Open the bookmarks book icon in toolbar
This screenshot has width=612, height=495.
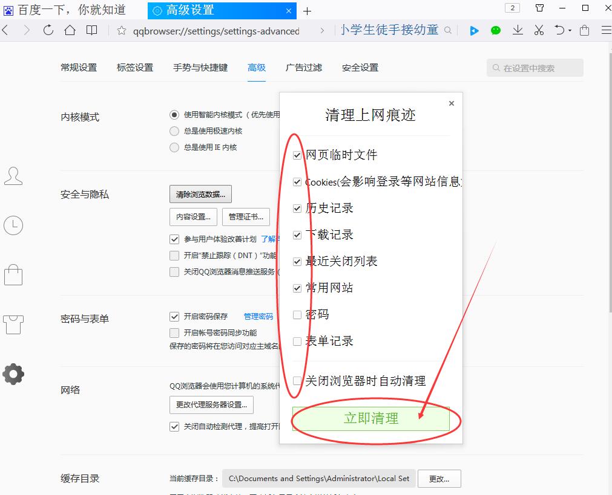[92, 30]
